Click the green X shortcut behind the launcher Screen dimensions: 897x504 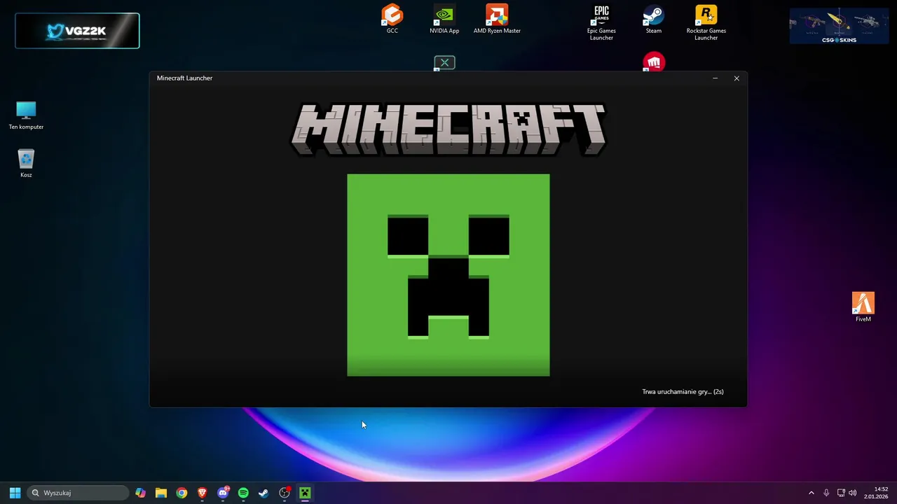click(x=444, y=63)
